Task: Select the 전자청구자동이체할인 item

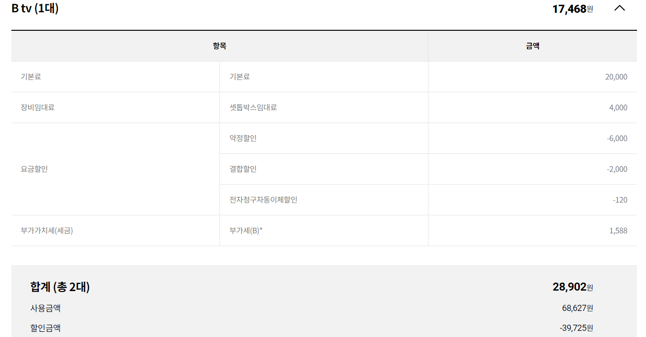Action: (264, 200)
